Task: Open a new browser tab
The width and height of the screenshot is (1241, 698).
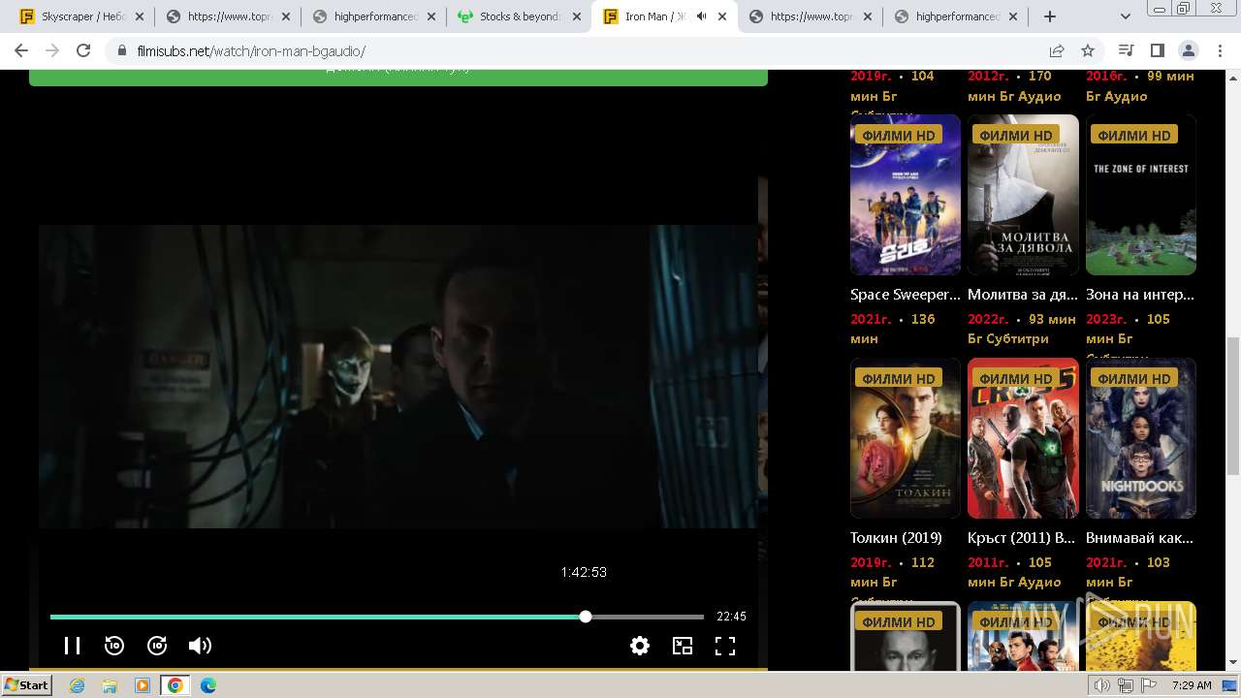Action: [x=1049, y=16]
